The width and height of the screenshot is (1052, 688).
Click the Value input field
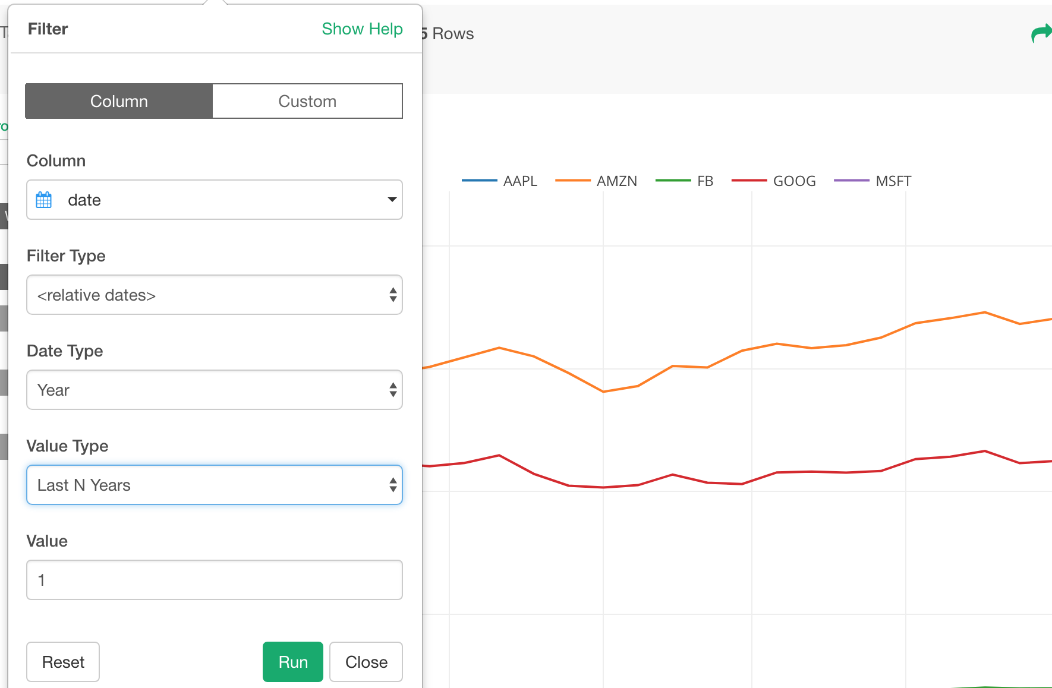(215, 580)
